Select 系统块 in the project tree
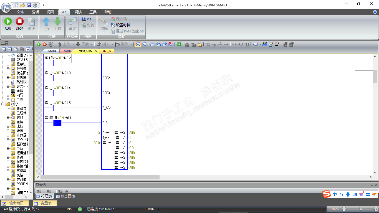 pyautogui.click(x=21, y=82)
